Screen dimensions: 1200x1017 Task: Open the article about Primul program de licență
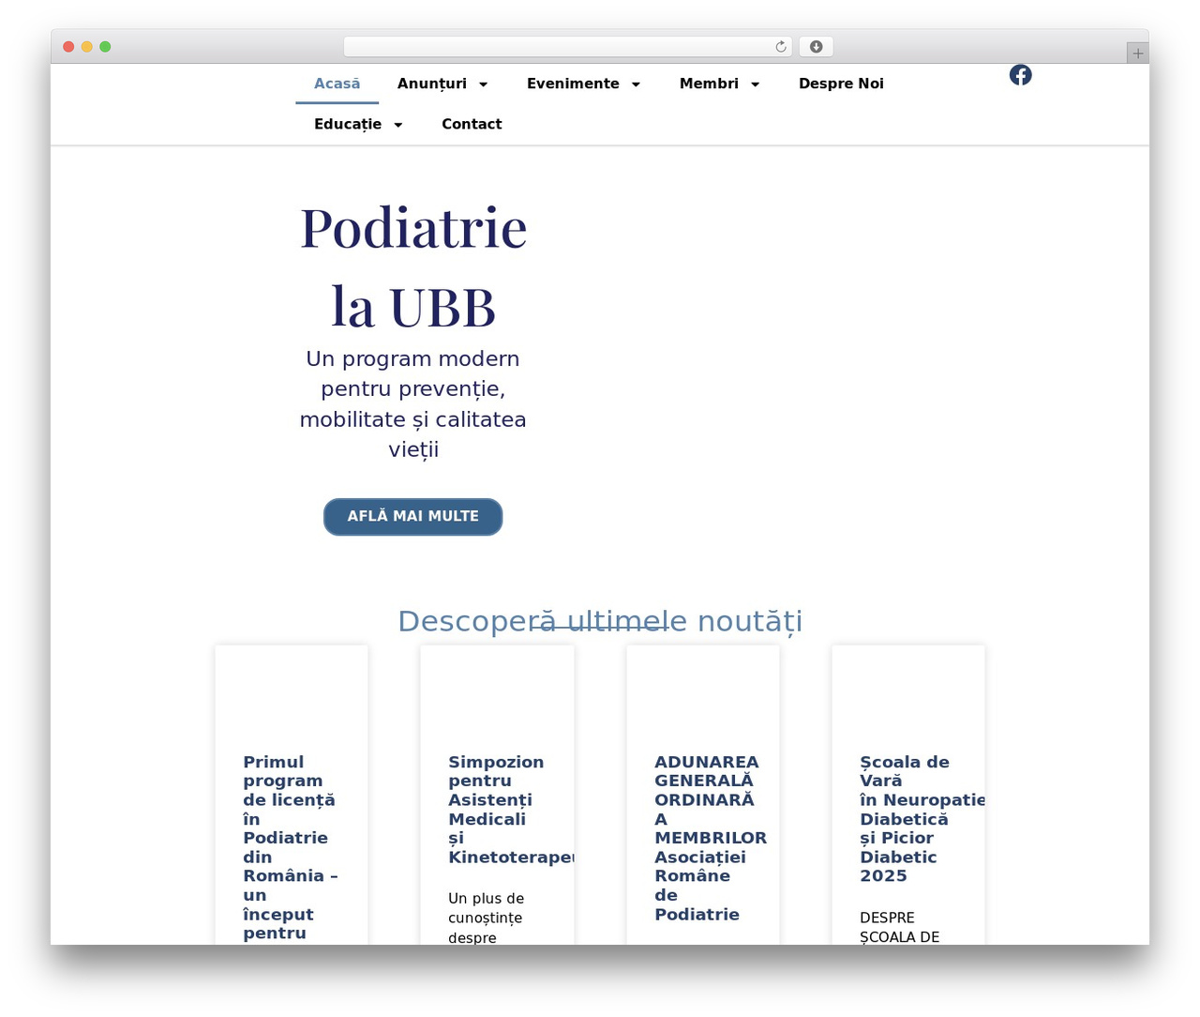[x=291, y=847]
